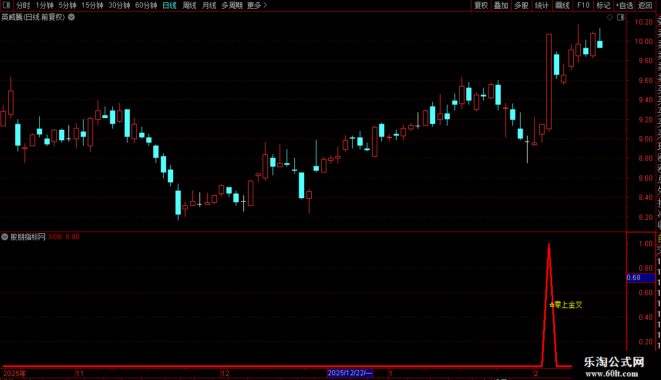Click the 8.20 price axis label
The width and height of the screenshot is (661, 380).
(646, 217)
